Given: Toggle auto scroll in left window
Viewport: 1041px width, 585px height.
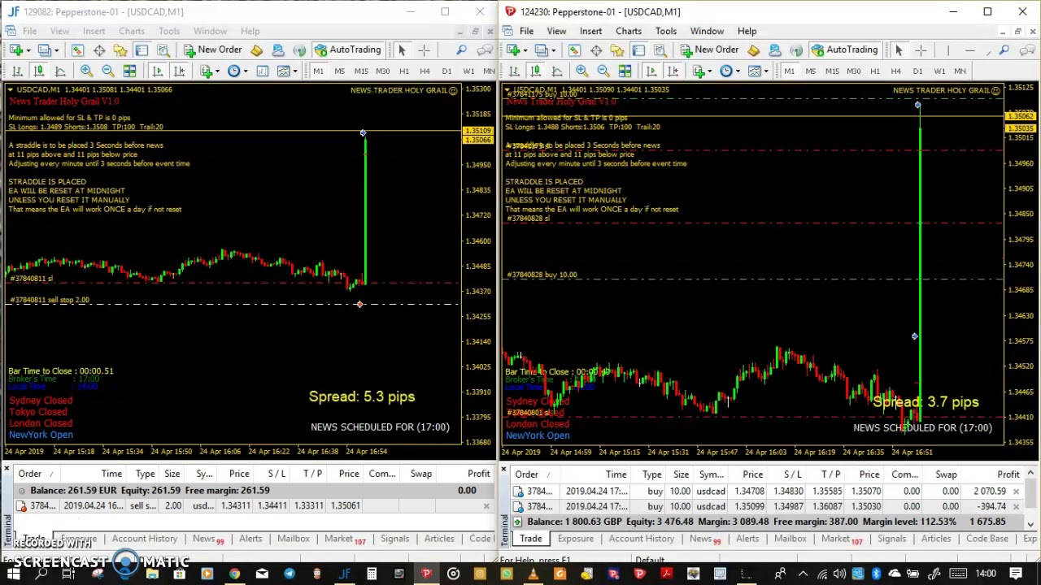Looking at the screenshot, I should click(157, 71).
